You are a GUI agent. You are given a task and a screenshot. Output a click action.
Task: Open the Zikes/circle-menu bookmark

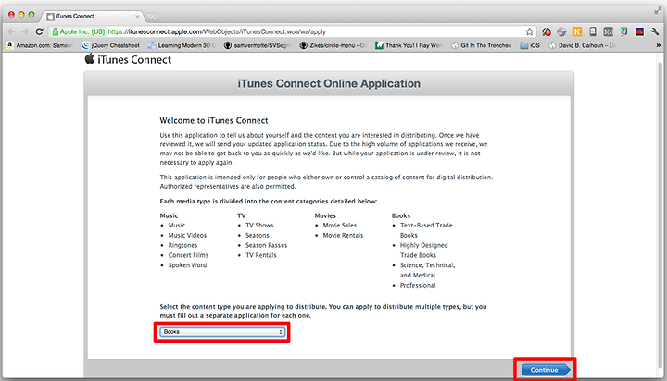[333, 45]
